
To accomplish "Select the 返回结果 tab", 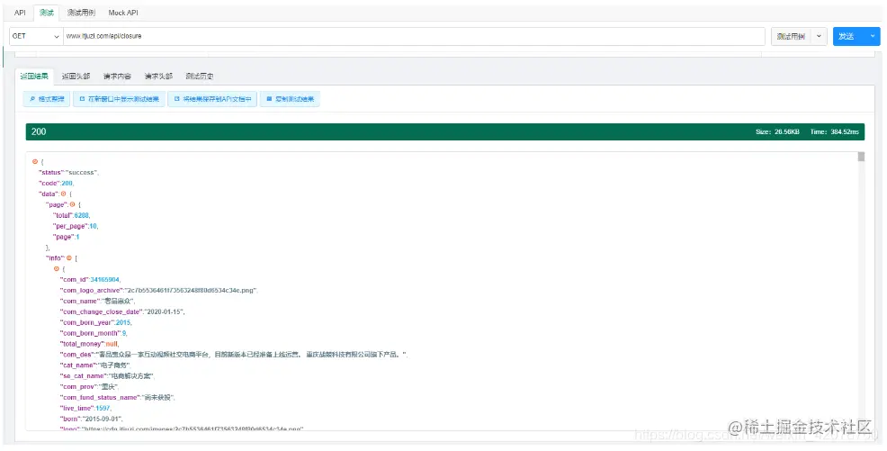I will point(34,76).
